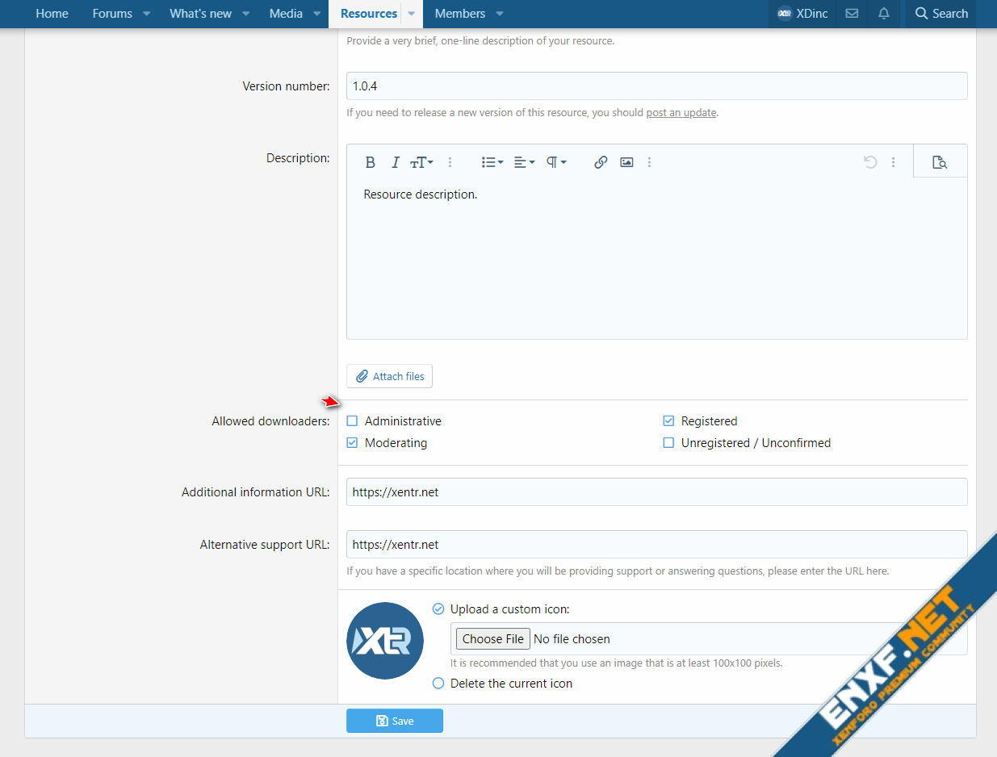997x757 pixels.
Task: Click the Version number input field
Action: click(656, 86)
